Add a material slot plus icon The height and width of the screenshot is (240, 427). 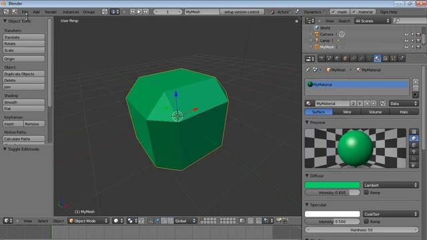point(415,81)
